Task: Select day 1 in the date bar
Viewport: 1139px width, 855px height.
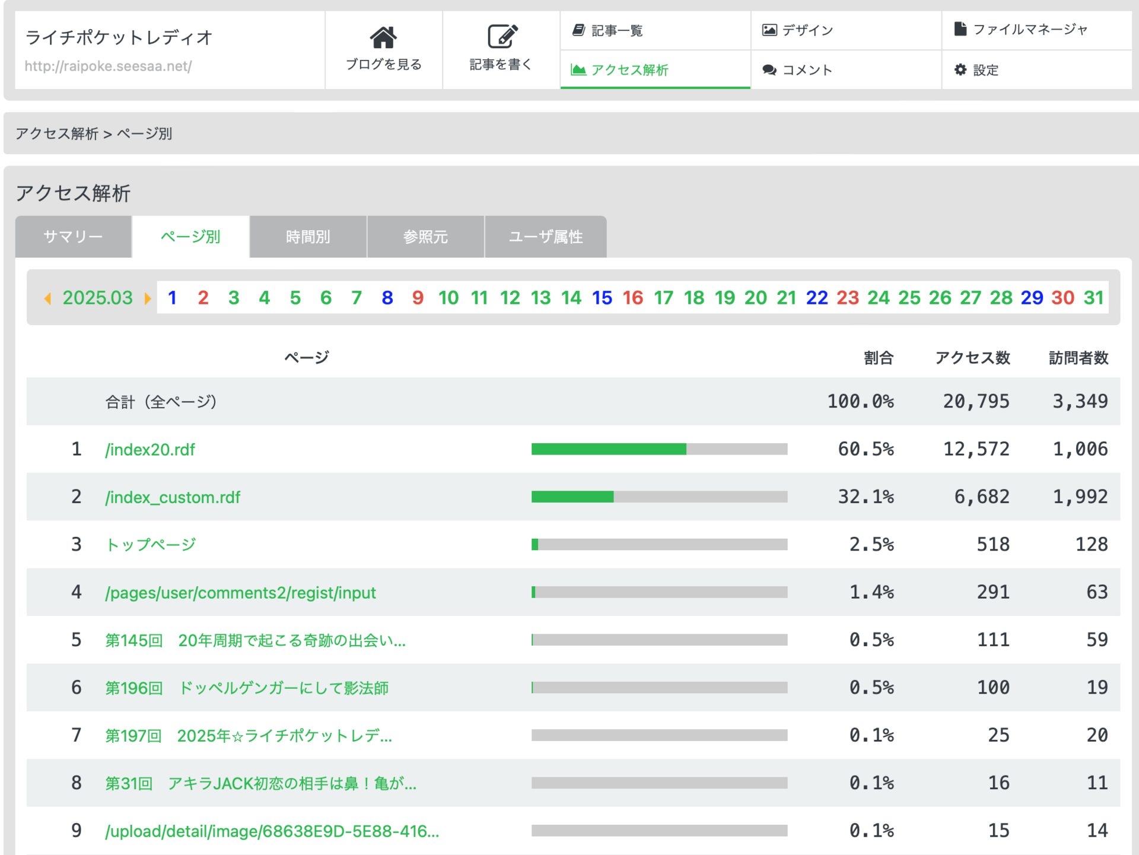Action: (x=172, y=298)
